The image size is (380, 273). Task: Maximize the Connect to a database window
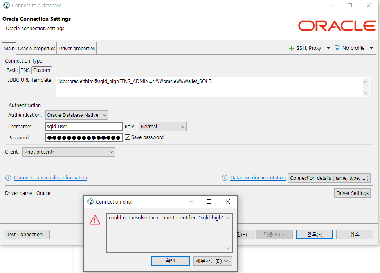click(350, 5)
